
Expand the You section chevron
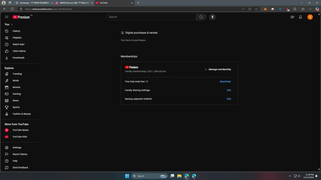12,24
